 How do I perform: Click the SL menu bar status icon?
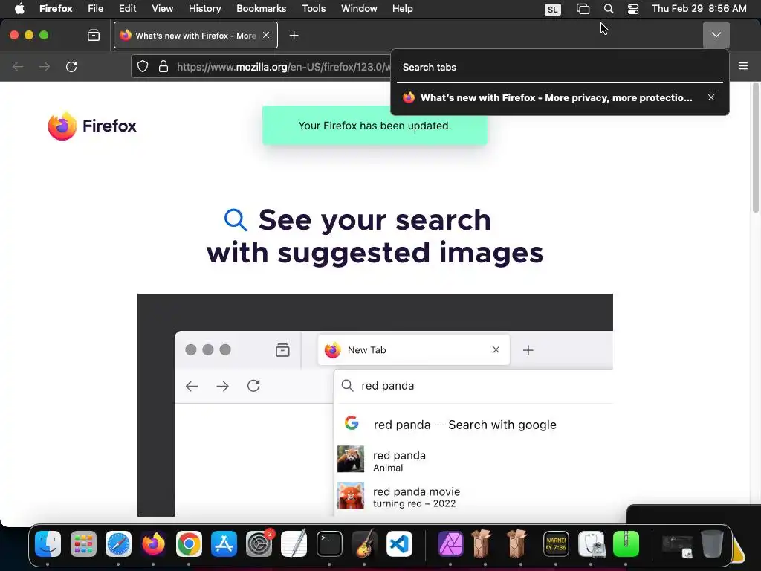(x=552, y=9)
